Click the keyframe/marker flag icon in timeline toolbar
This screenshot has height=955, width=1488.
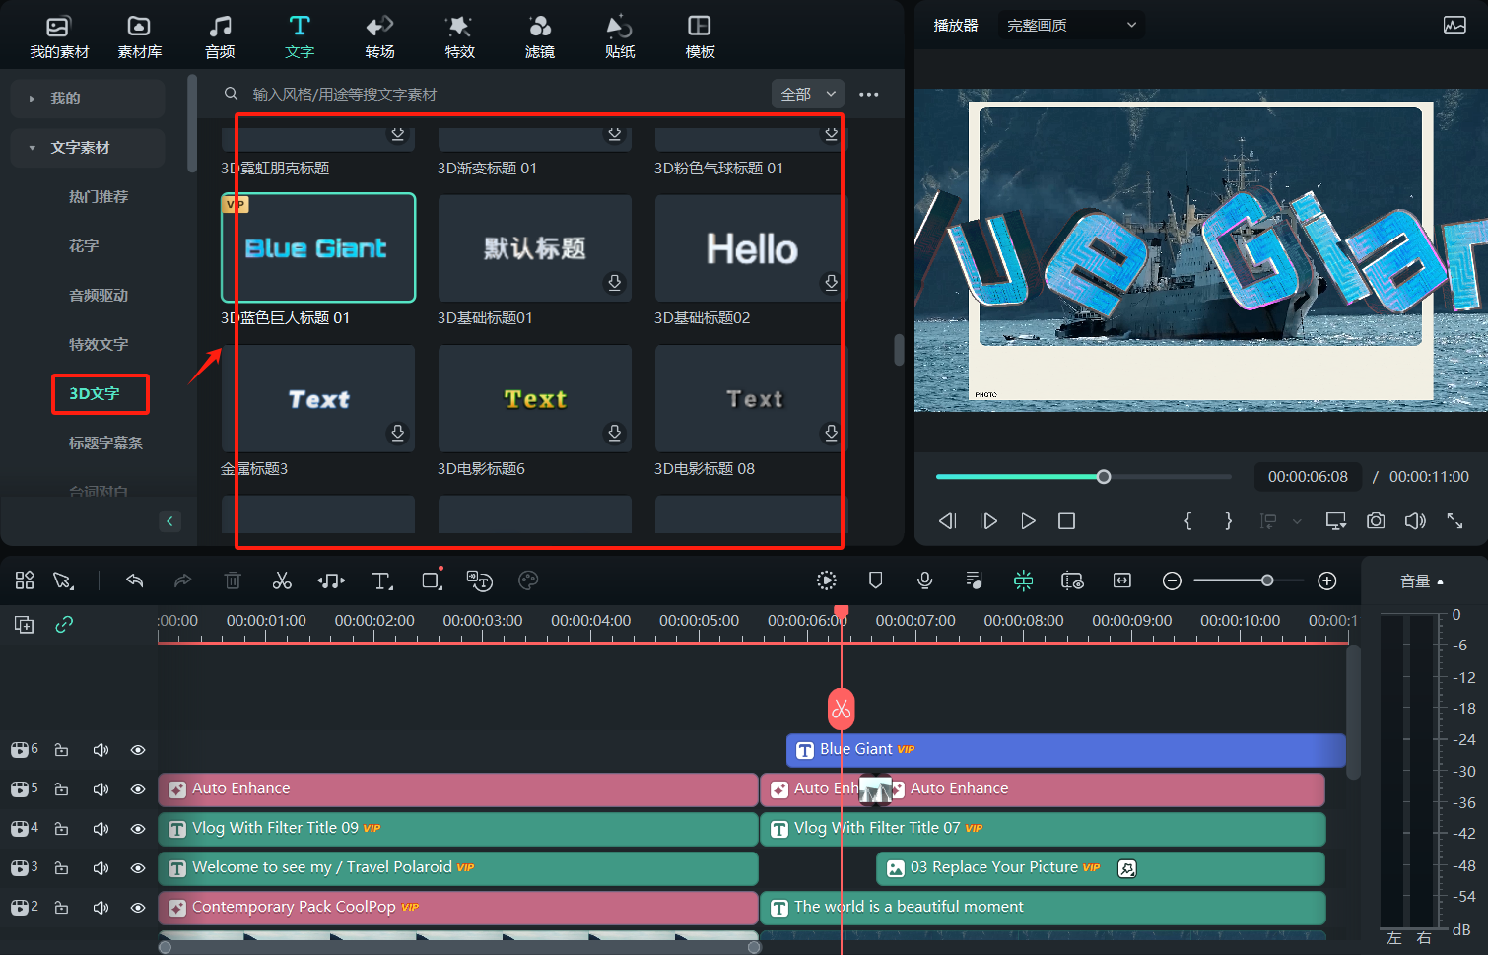click(x=875, y=580)
